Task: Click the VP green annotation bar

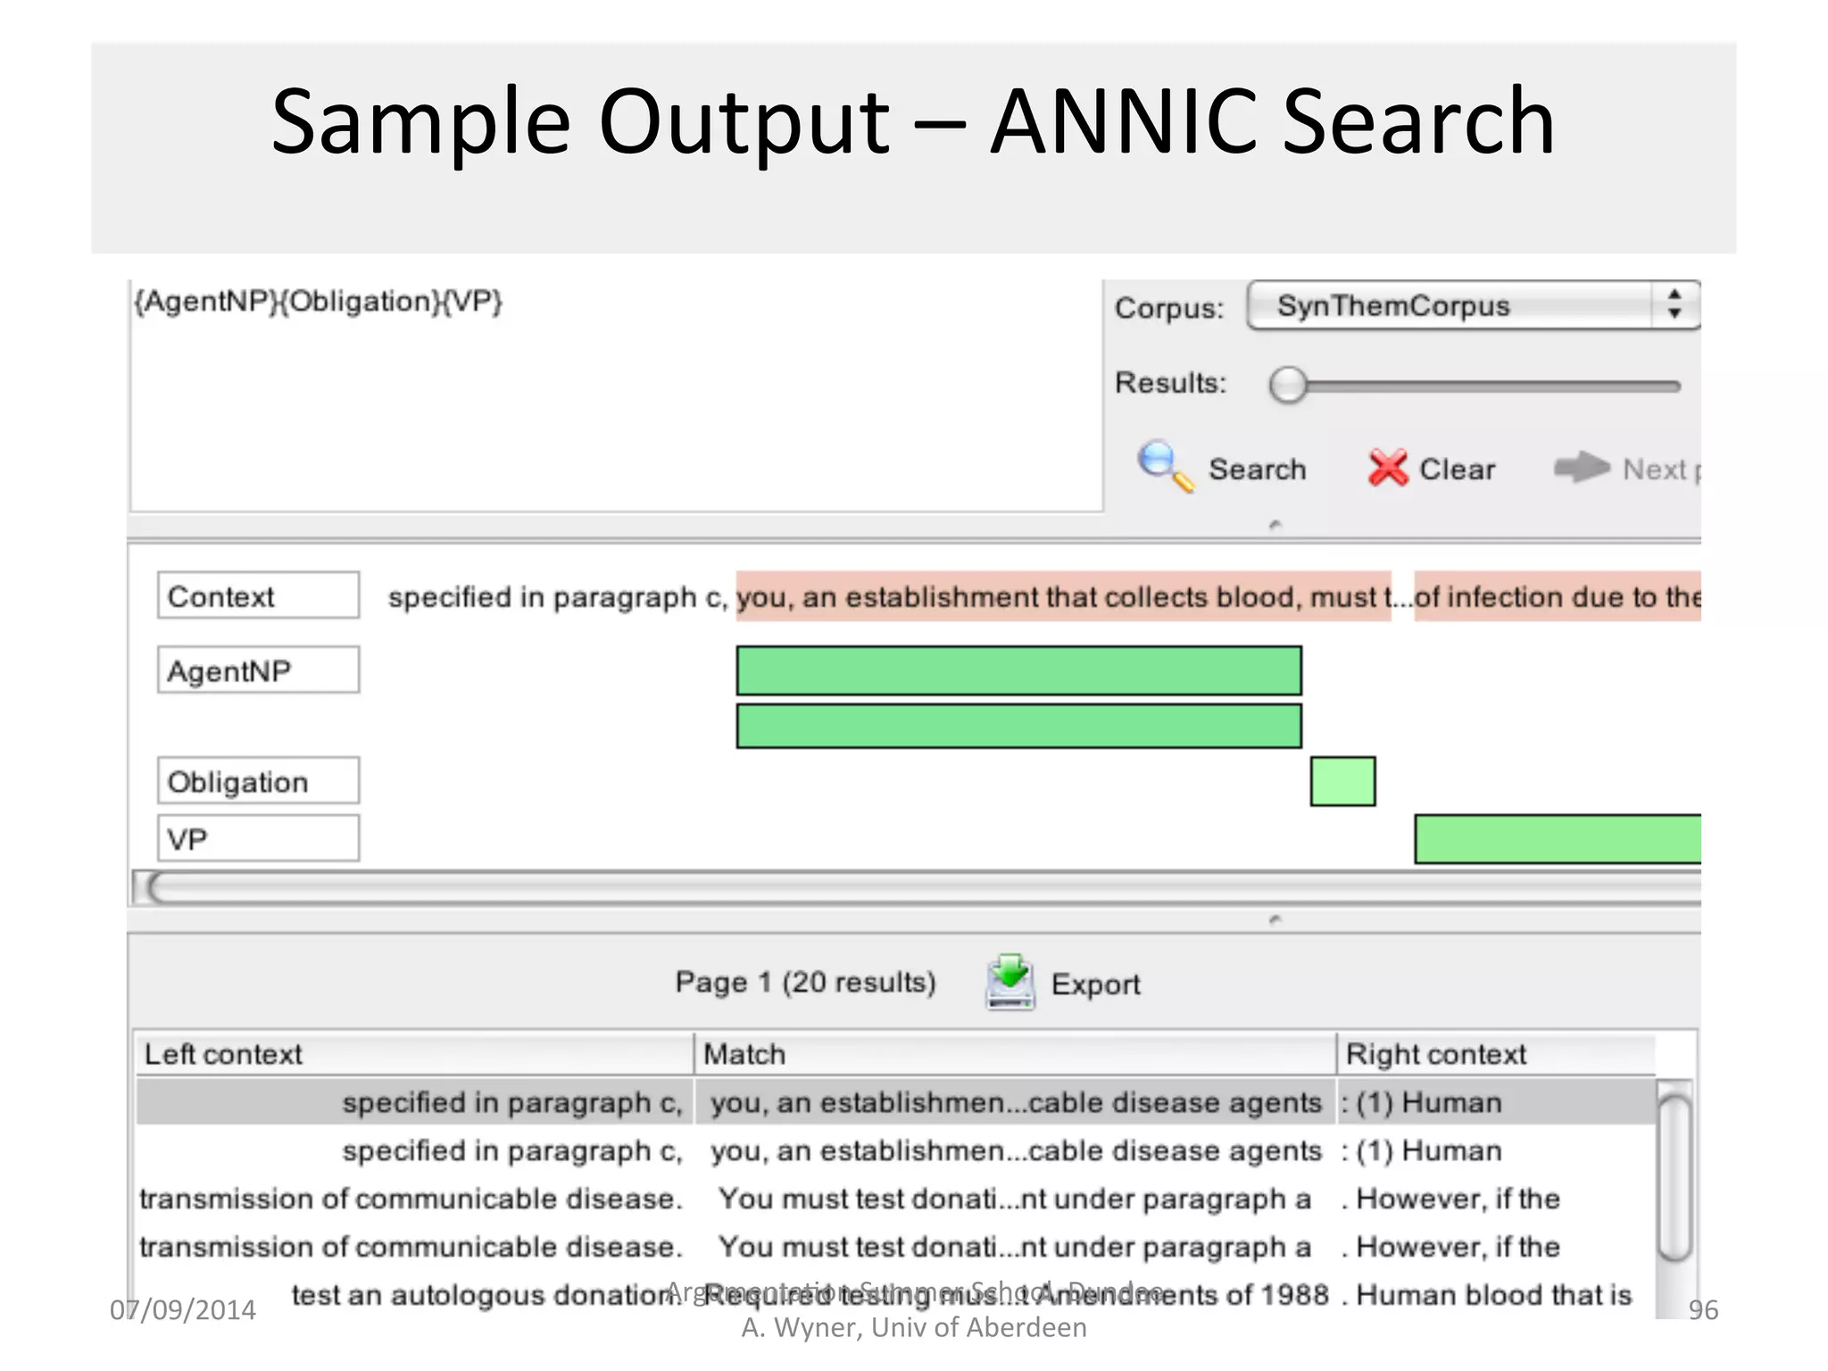Action: (x=1558, y=838)
